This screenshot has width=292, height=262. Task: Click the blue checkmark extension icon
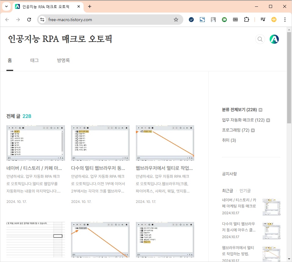coord(191,20)
